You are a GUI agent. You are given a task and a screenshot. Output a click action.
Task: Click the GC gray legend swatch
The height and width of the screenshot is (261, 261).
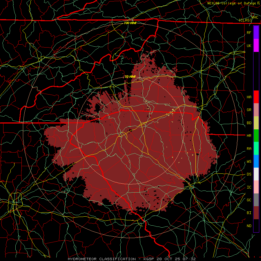pyautogui.click(x=256, y=200)
